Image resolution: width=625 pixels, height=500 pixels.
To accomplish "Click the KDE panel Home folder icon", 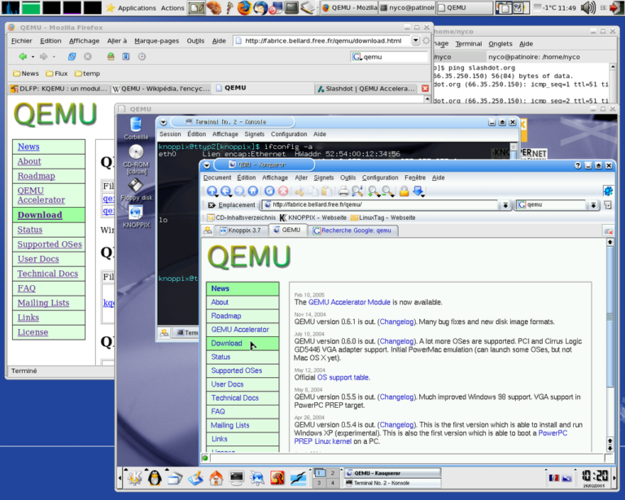I will 216,478.
